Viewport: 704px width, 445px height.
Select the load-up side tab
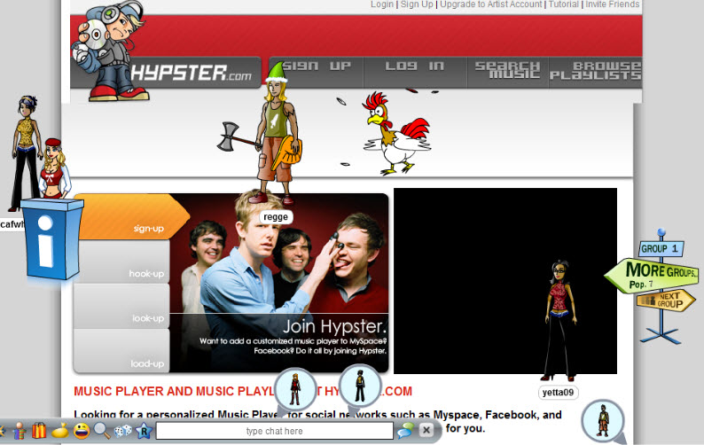tap(121, 351)
